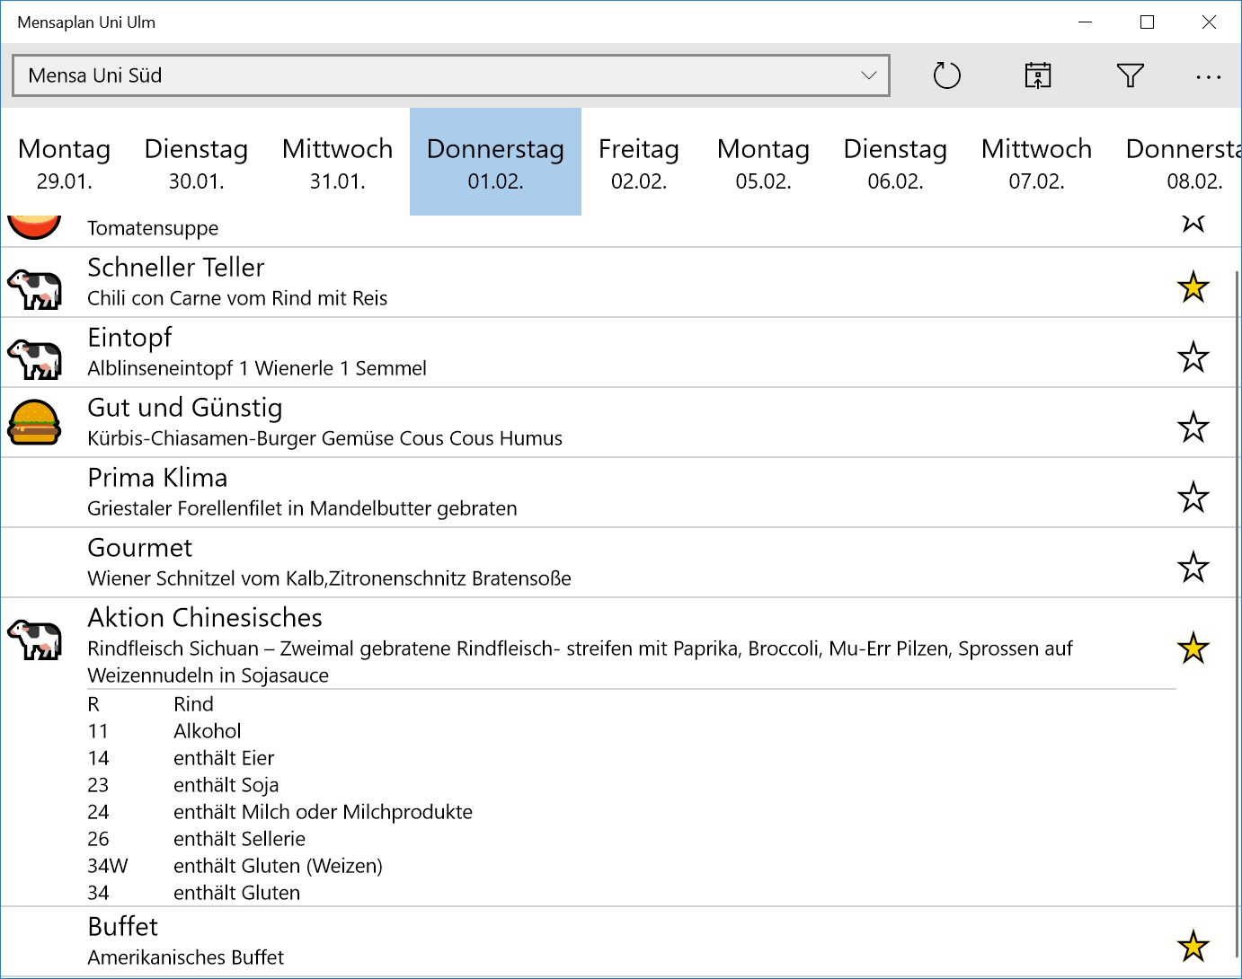
Task: Switch to the Freitag 02.02. tab
Action: [x=639, y=163]
